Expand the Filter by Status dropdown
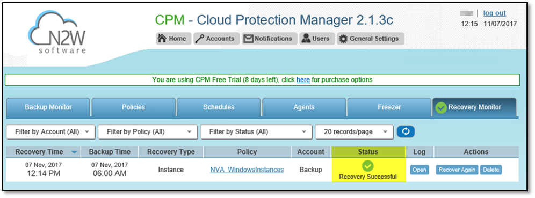The height and width of the screenshot is (198, 535). tap(256, 132)
